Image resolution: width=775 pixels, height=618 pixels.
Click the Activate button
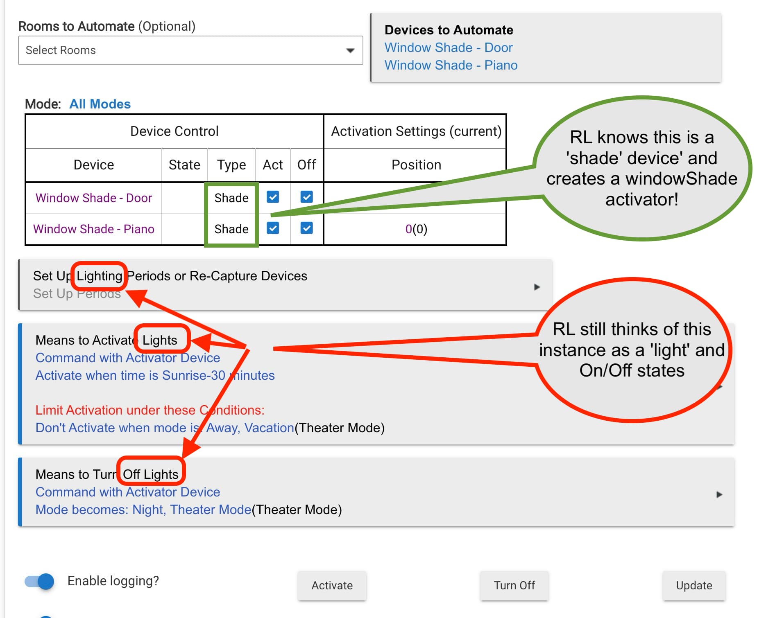(x=332, y=585)
